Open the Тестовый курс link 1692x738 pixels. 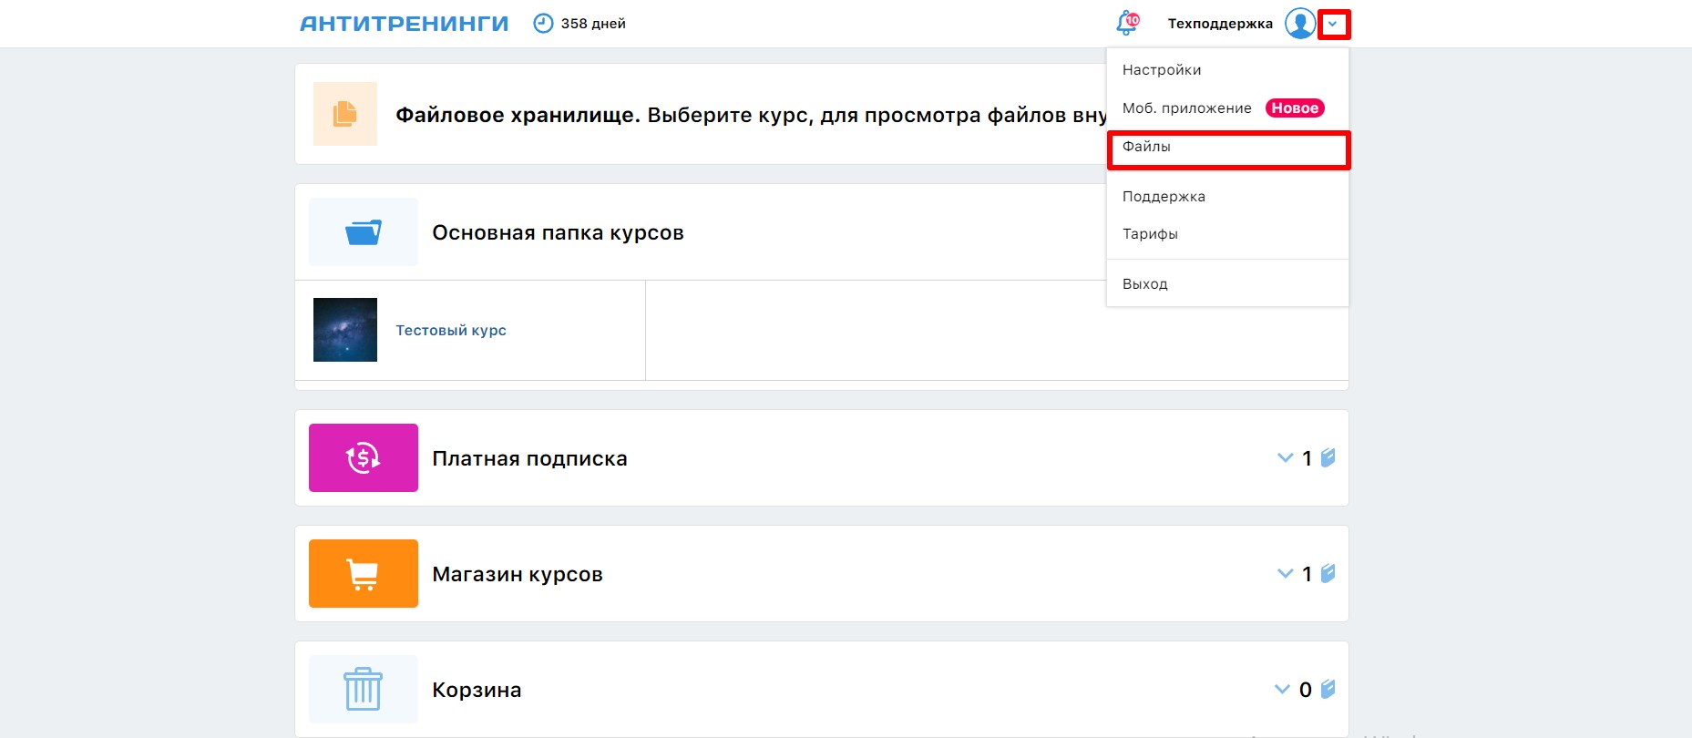[x=451, y=330]
